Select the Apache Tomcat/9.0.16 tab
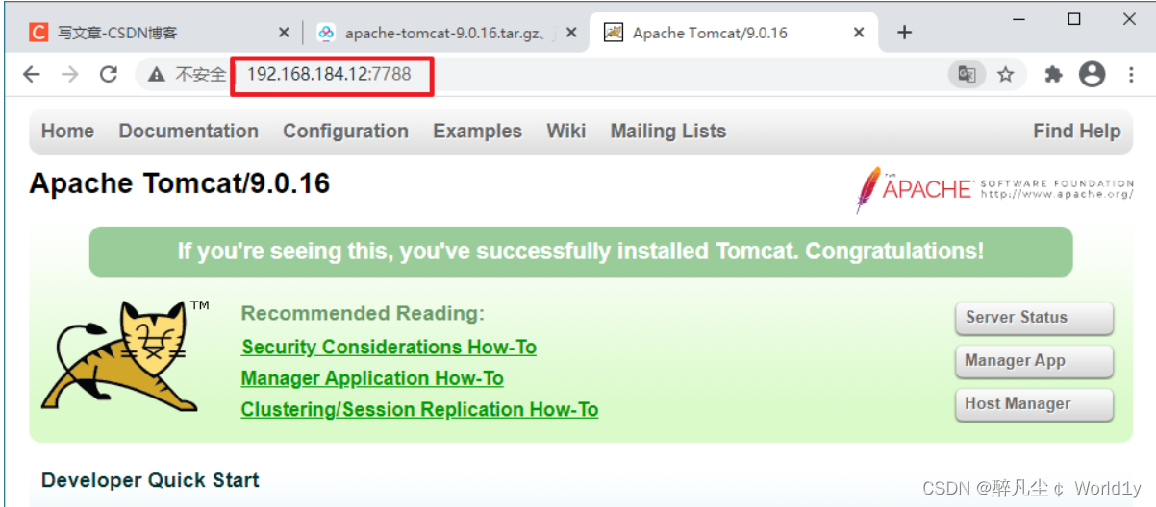The width and height of the screenshot is (1156, 507). tap(734, 33)
